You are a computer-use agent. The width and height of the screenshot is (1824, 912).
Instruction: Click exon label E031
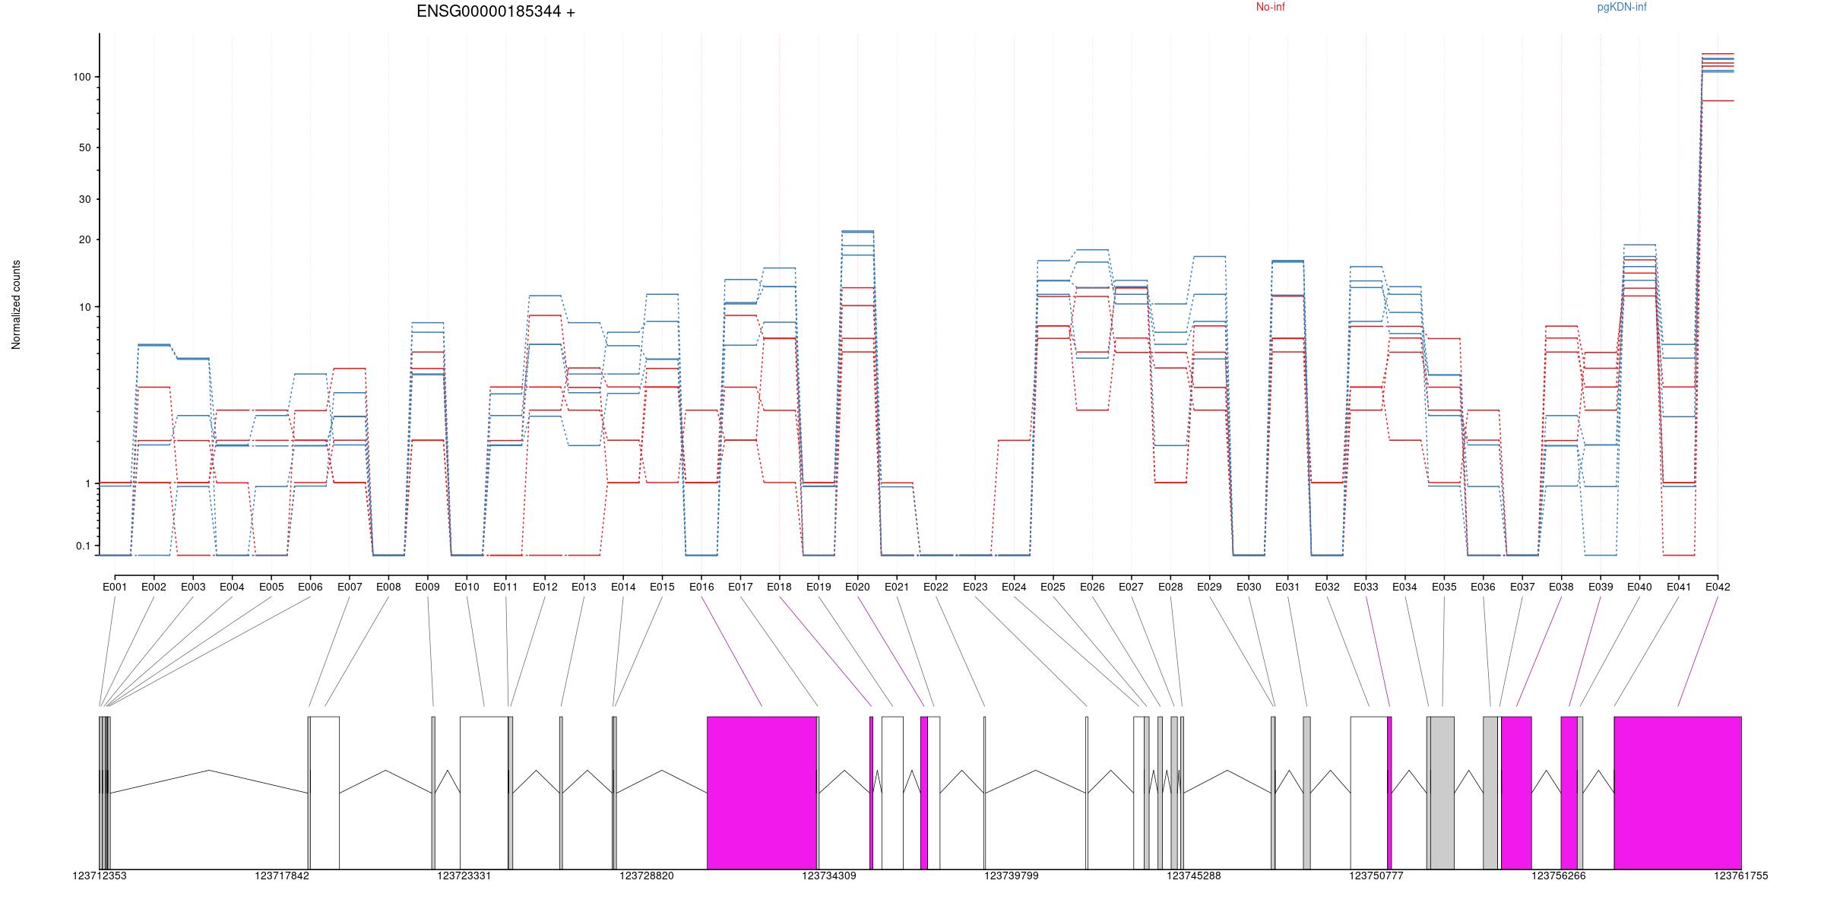1287,587
